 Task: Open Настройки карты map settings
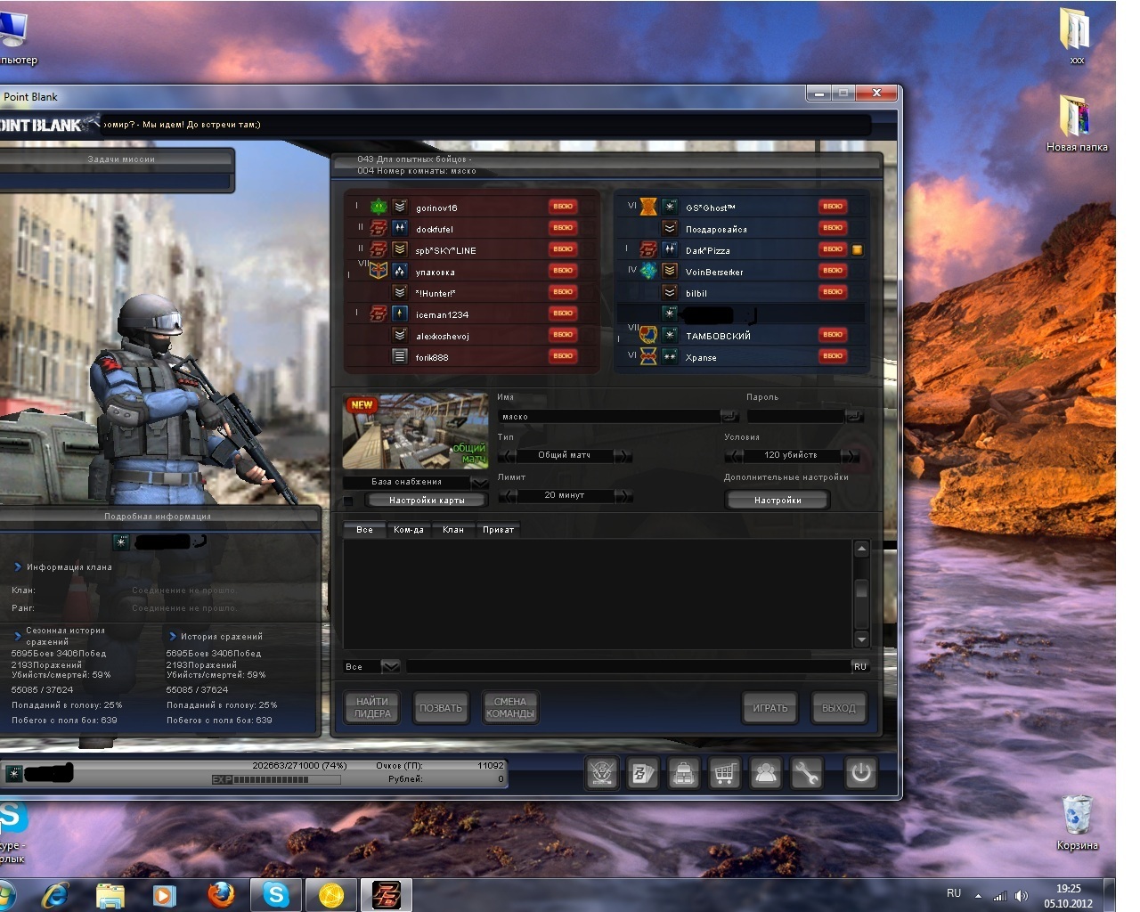click(427, 501)
